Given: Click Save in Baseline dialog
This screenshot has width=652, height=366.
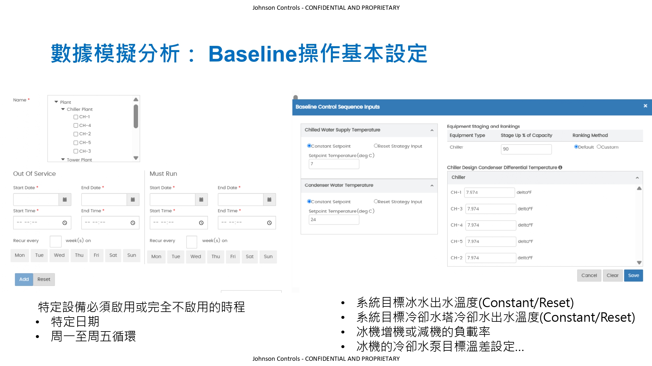Looking at the screenshot, I should pos(633,276).
